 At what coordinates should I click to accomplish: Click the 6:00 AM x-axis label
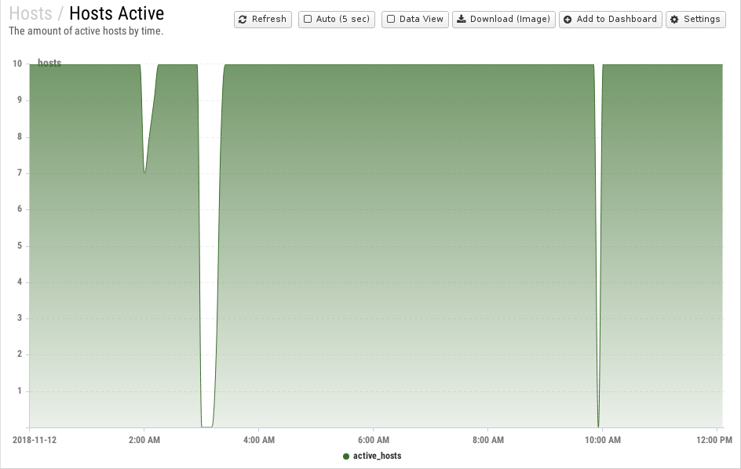(374, 440)
